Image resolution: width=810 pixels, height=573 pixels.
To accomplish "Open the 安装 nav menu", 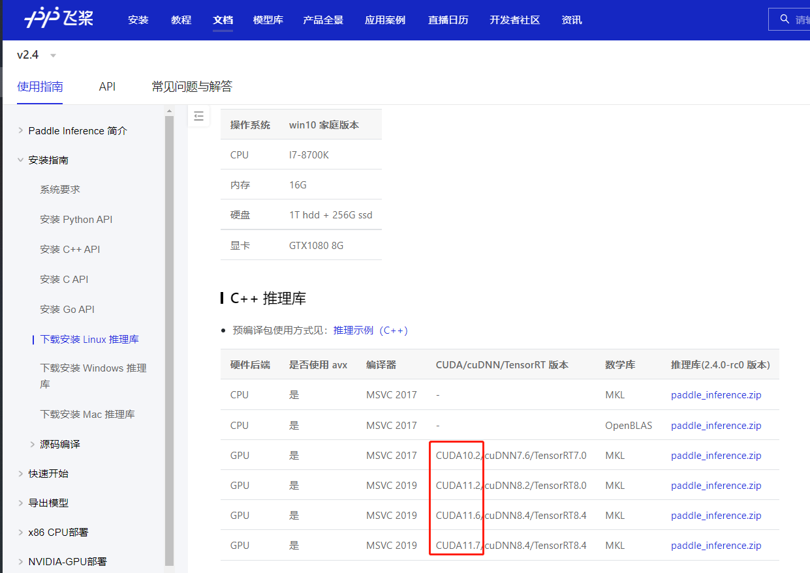I will [138, 20].
